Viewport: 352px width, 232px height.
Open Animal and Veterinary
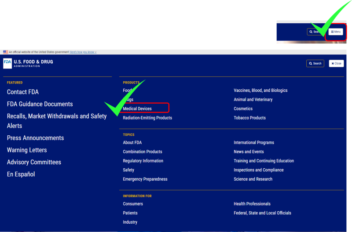click(x=253, y=100)
